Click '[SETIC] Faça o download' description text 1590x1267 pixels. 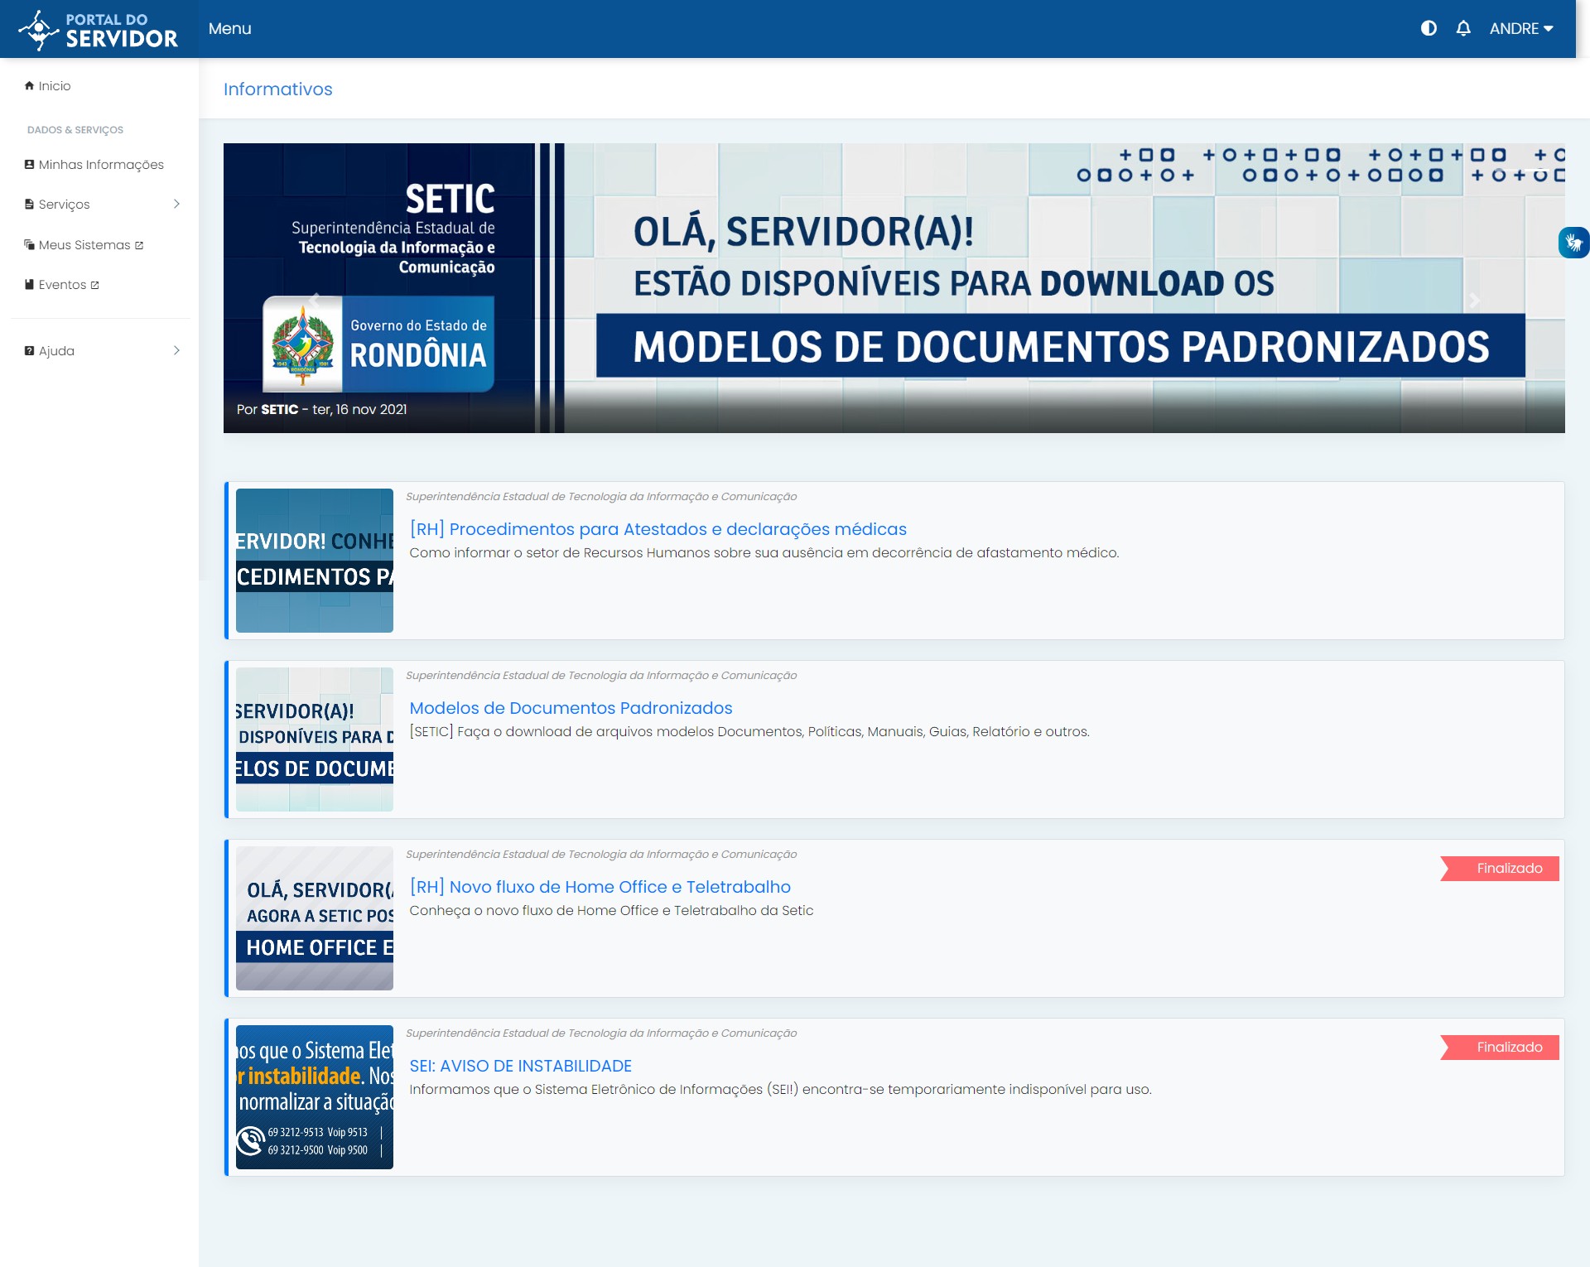(749, 732)
